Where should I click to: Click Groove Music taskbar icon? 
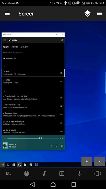[x=20, y=164]
